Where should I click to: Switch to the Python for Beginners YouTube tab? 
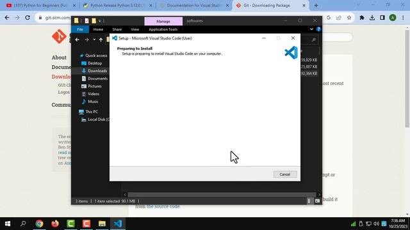(41, 6)
